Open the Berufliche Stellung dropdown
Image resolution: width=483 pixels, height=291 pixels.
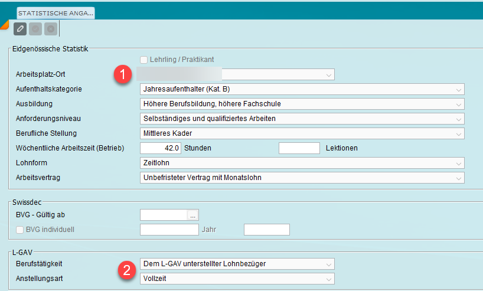tap(458, 133)
